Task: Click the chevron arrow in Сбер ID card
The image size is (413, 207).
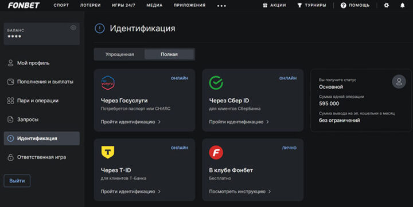Action: click(x=268, y=122)
